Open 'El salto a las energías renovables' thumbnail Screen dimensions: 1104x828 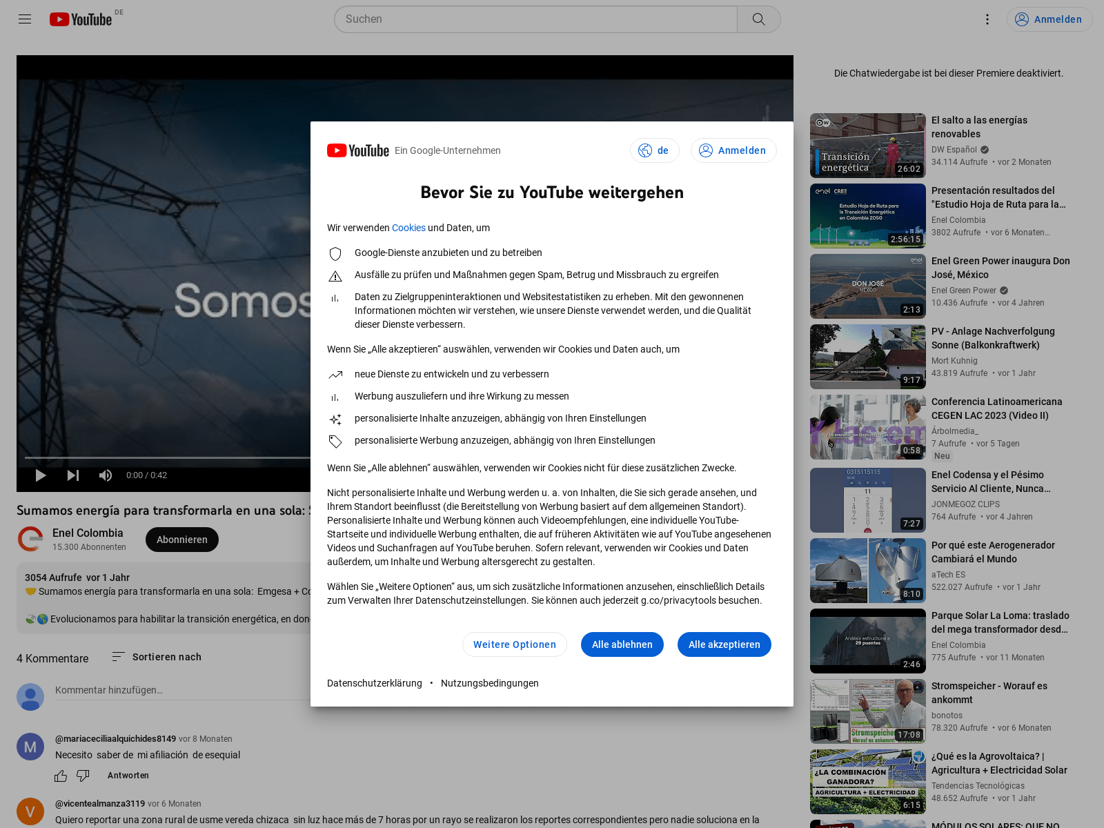868,146
